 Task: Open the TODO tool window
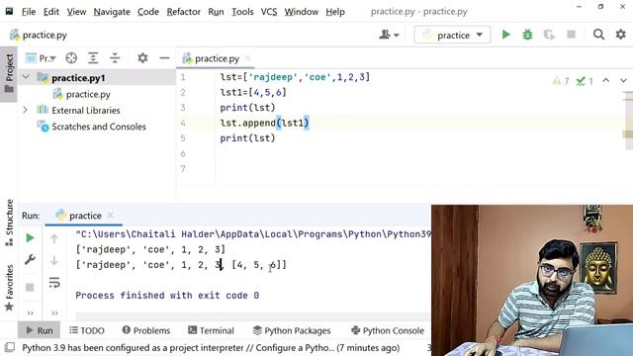pos(87,330)
